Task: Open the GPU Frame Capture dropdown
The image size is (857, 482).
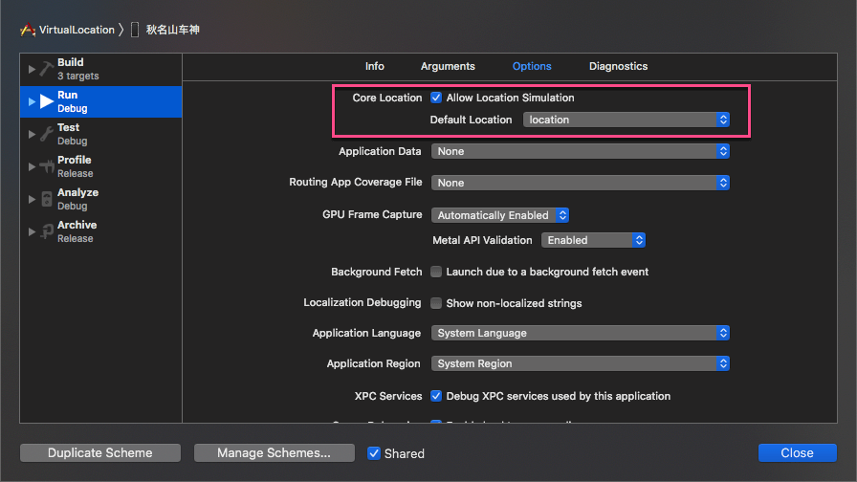Action: (x=500, y=215)
